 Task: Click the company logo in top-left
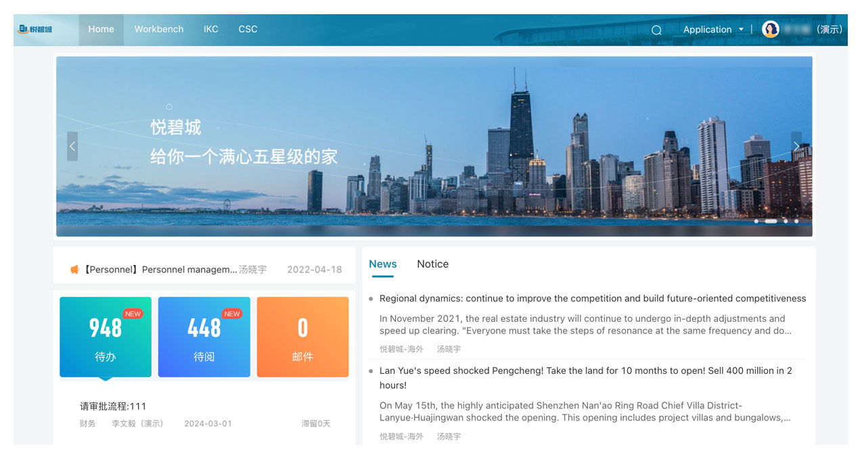36,29
